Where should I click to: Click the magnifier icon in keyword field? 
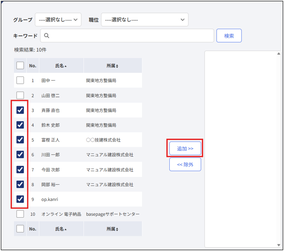click(47, 36)
